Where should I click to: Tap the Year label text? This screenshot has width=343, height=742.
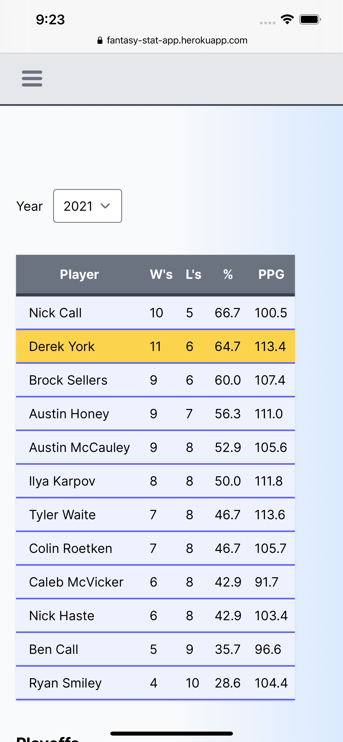pos(29,206)
